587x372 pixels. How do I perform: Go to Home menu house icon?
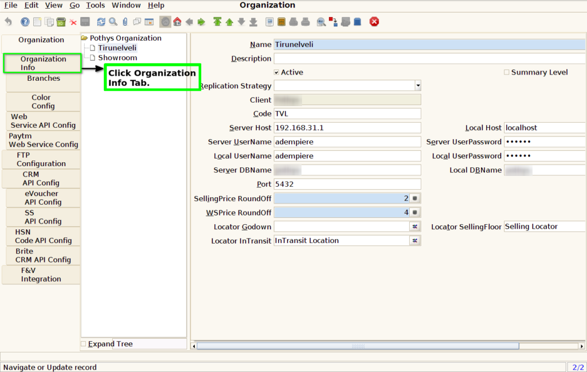177,22
